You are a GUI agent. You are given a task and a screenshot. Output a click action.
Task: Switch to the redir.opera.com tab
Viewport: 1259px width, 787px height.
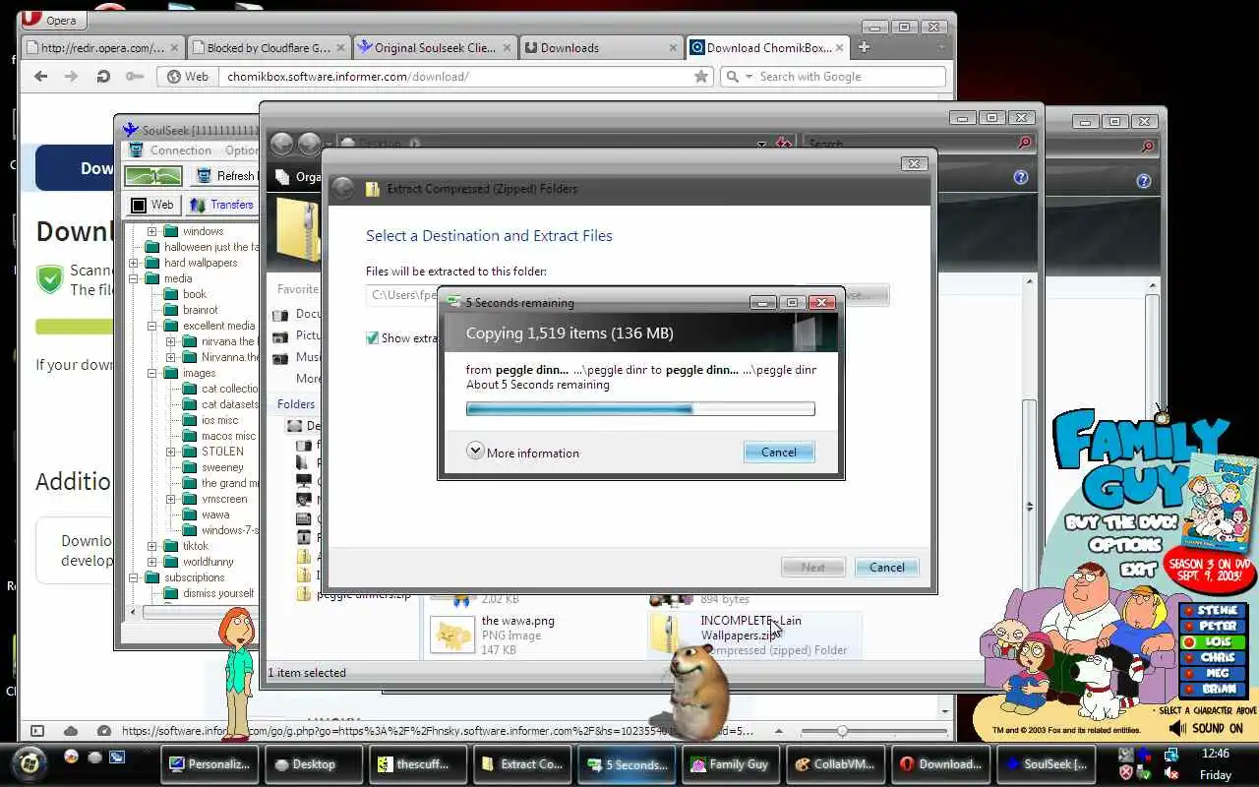pyautogui.click(x=102, y=47)
